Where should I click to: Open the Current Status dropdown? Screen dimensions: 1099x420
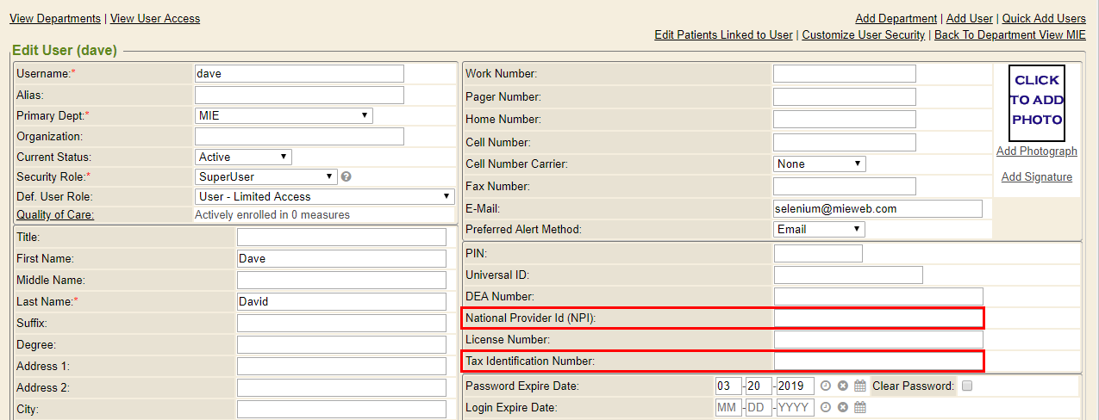point(243,157)
